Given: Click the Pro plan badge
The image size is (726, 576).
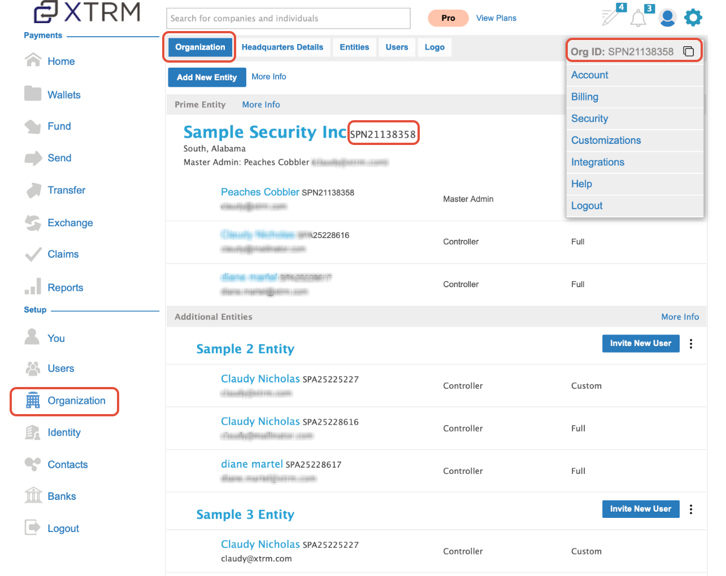Looking at the screenshot, I should [448, 18].
